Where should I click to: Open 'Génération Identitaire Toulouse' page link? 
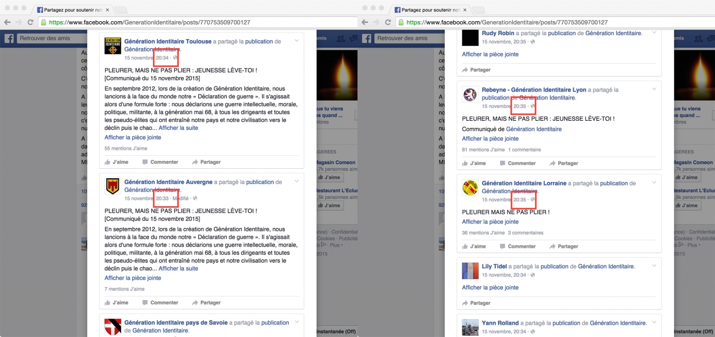click(x=168, y=41)
